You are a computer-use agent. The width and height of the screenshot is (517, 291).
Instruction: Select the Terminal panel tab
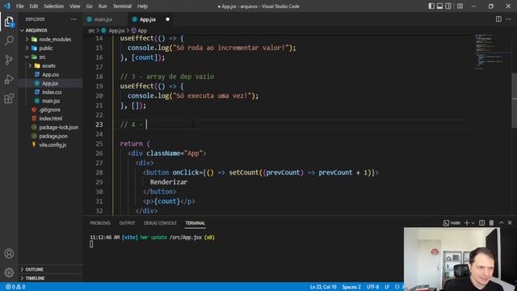pyautogui.click(x=195, y=223)
